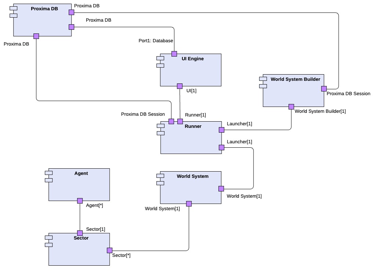
Task: Select connector from World System to Sector
Action: 189,229
